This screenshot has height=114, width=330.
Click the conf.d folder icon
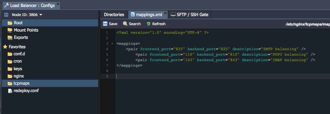tap(10, 54)
